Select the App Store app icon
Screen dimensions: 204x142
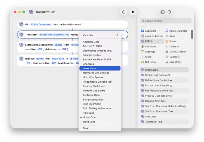(x=142, y=31)
